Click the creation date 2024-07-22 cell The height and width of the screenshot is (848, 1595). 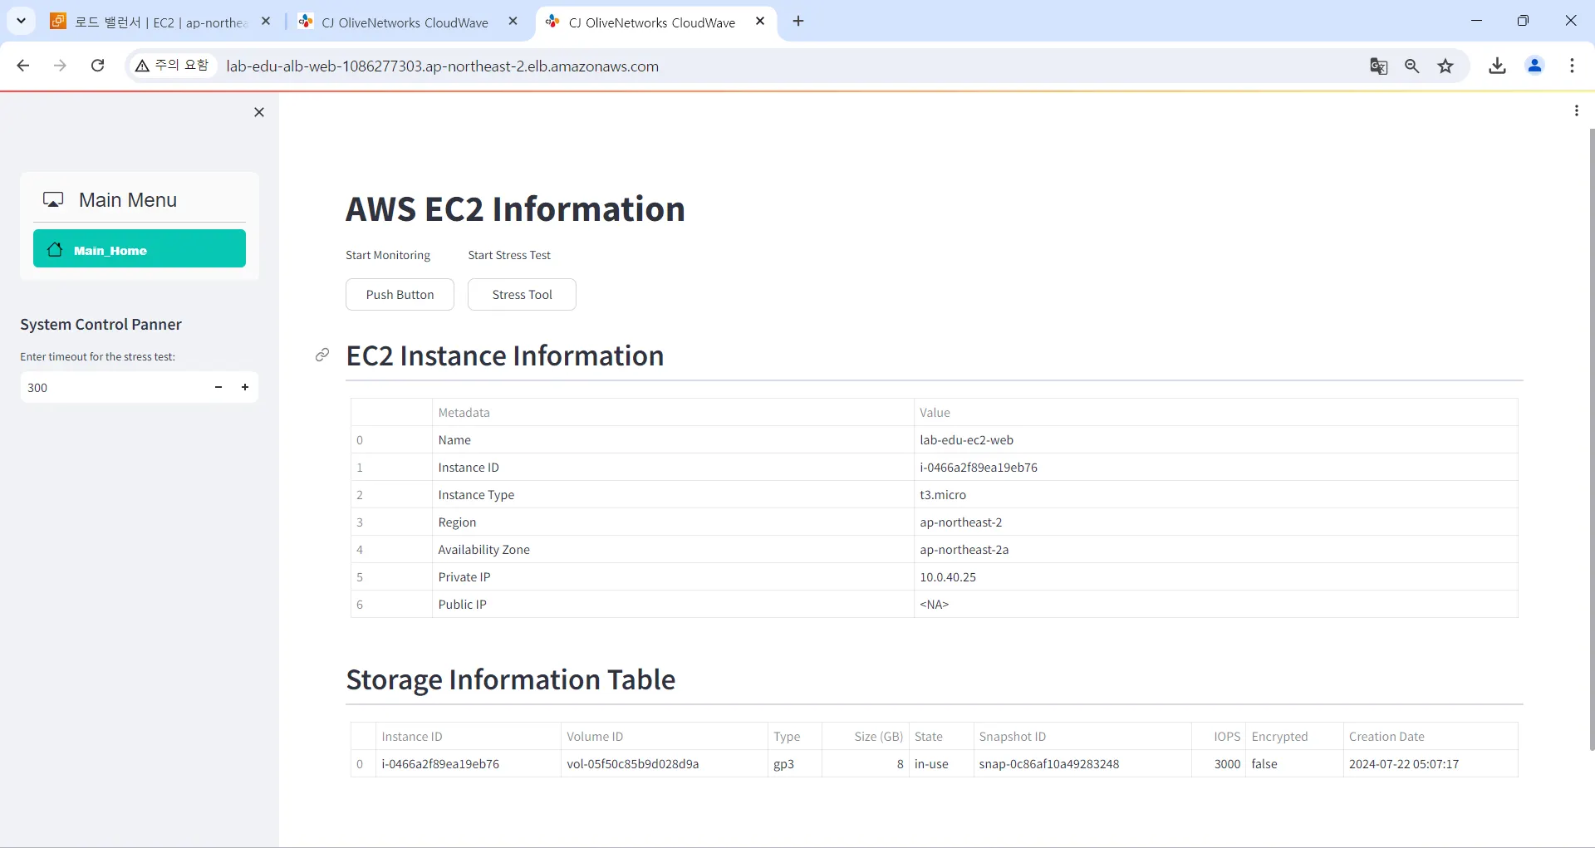coord(1431,764)
